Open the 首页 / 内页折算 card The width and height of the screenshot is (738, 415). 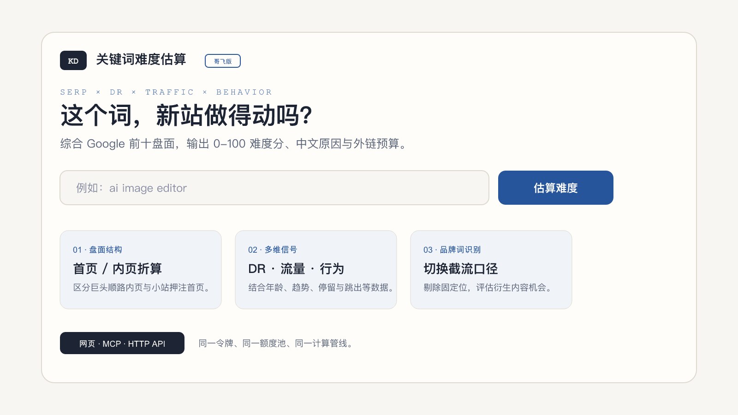(141, 270)
